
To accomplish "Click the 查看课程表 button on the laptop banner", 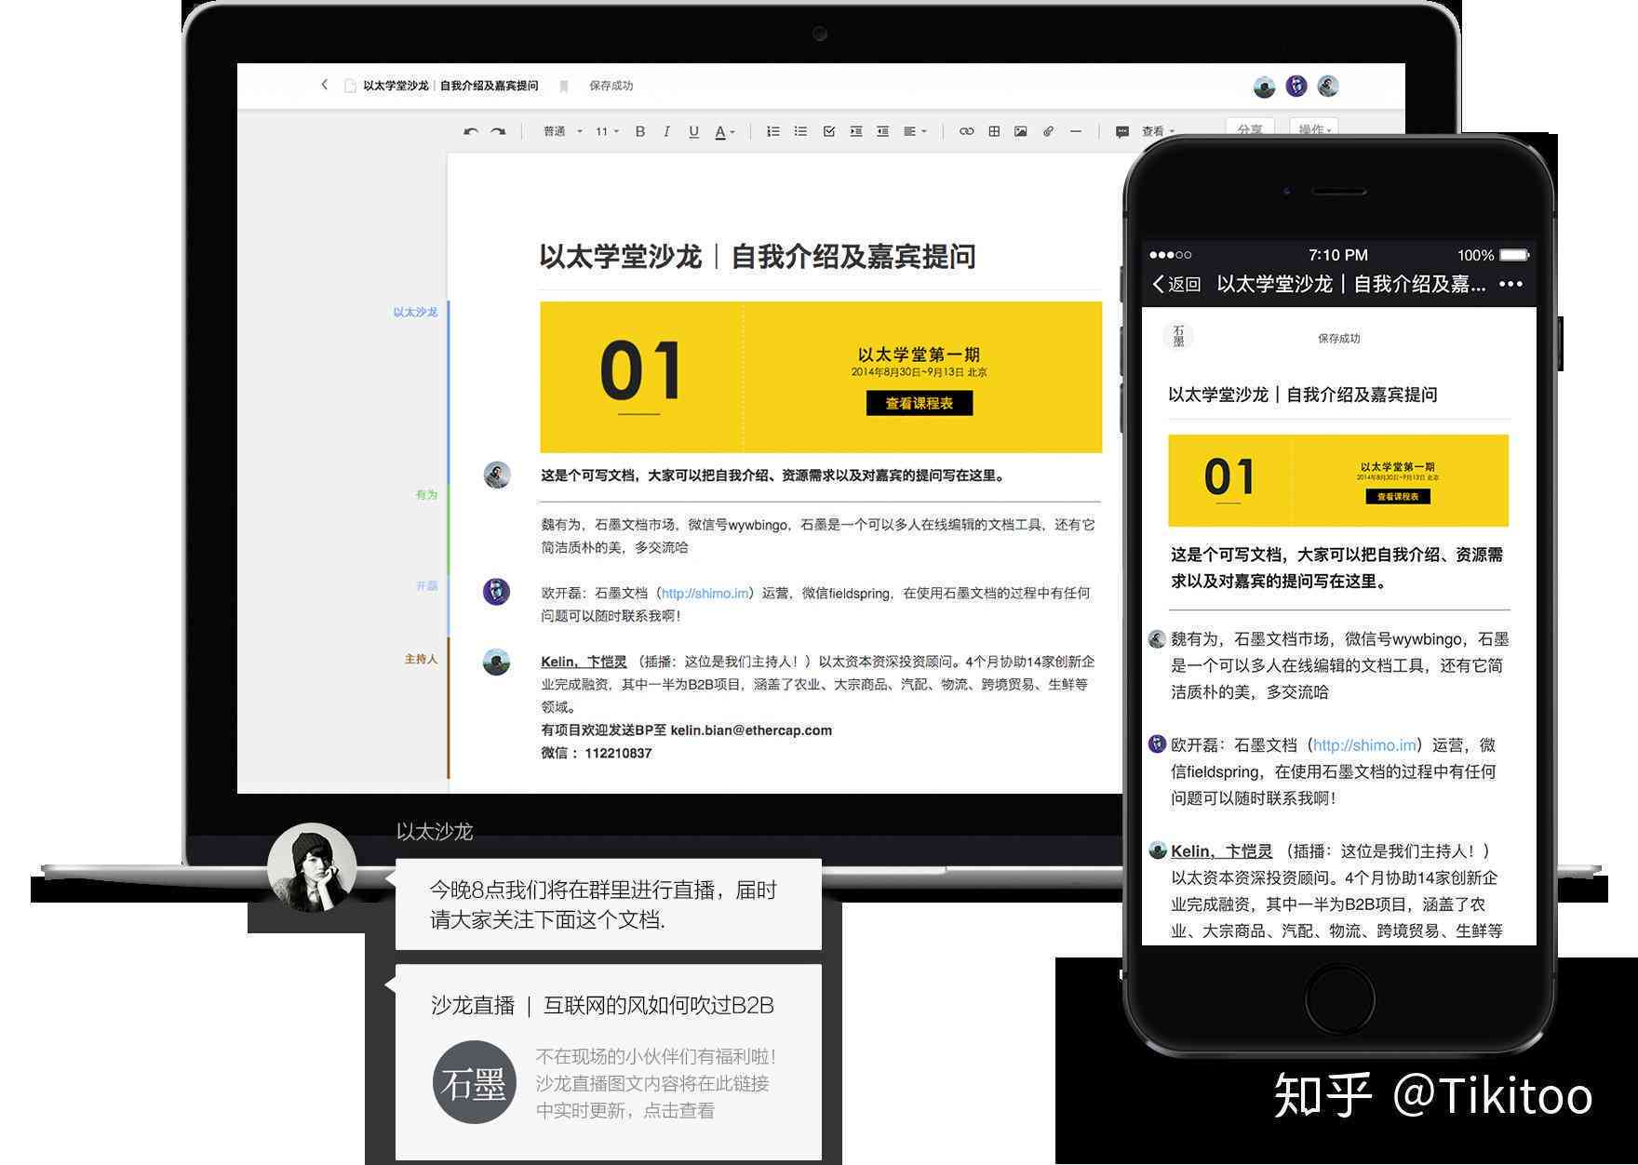I will click(x=919, y=403).
